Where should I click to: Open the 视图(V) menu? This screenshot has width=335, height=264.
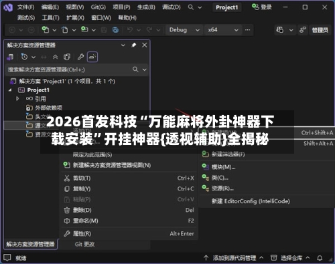click(75, 7)
